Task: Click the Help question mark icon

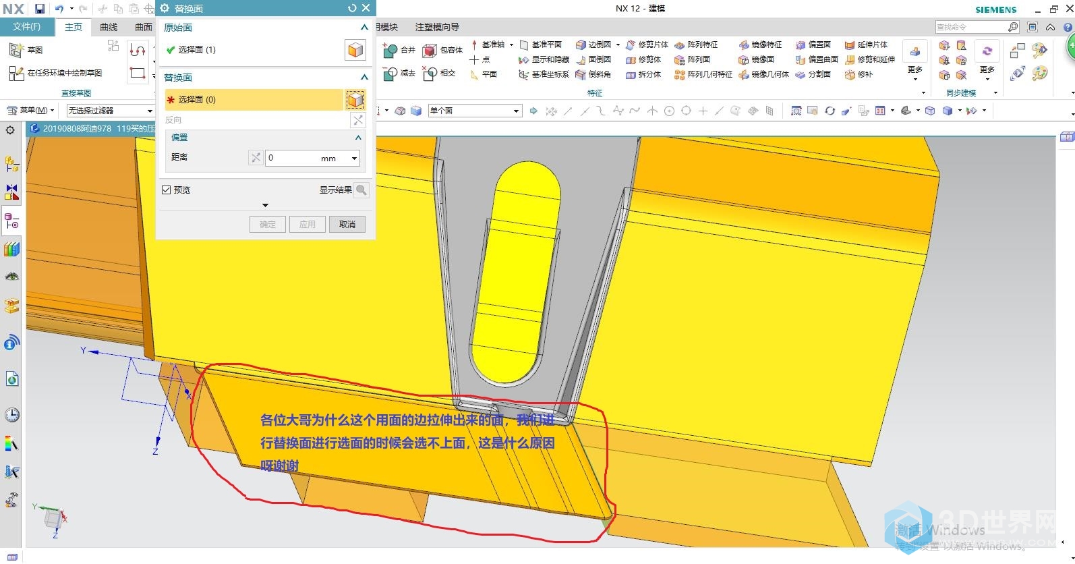Action: pos(1068,27)
